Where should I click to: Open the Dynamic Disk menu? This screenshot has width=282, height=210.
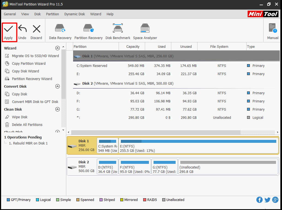click(74, 14)
